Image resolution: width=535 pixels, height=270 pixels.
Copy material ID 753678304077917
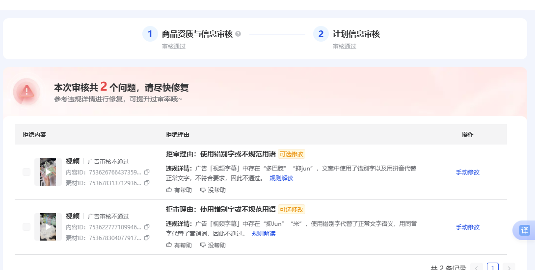(x=147, y=238)
